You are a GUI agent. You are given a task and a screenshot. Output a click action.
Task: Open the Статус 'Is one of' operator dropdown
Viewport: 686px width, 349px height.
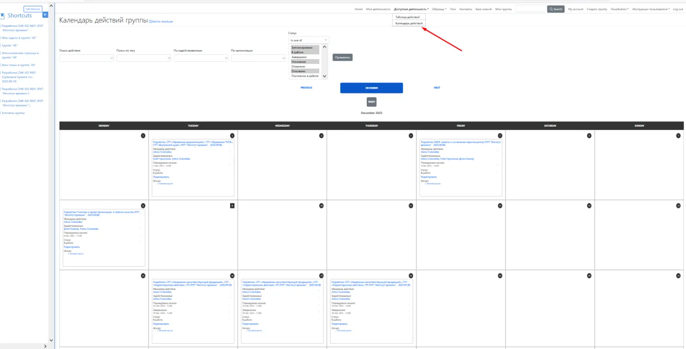point(309,40)
